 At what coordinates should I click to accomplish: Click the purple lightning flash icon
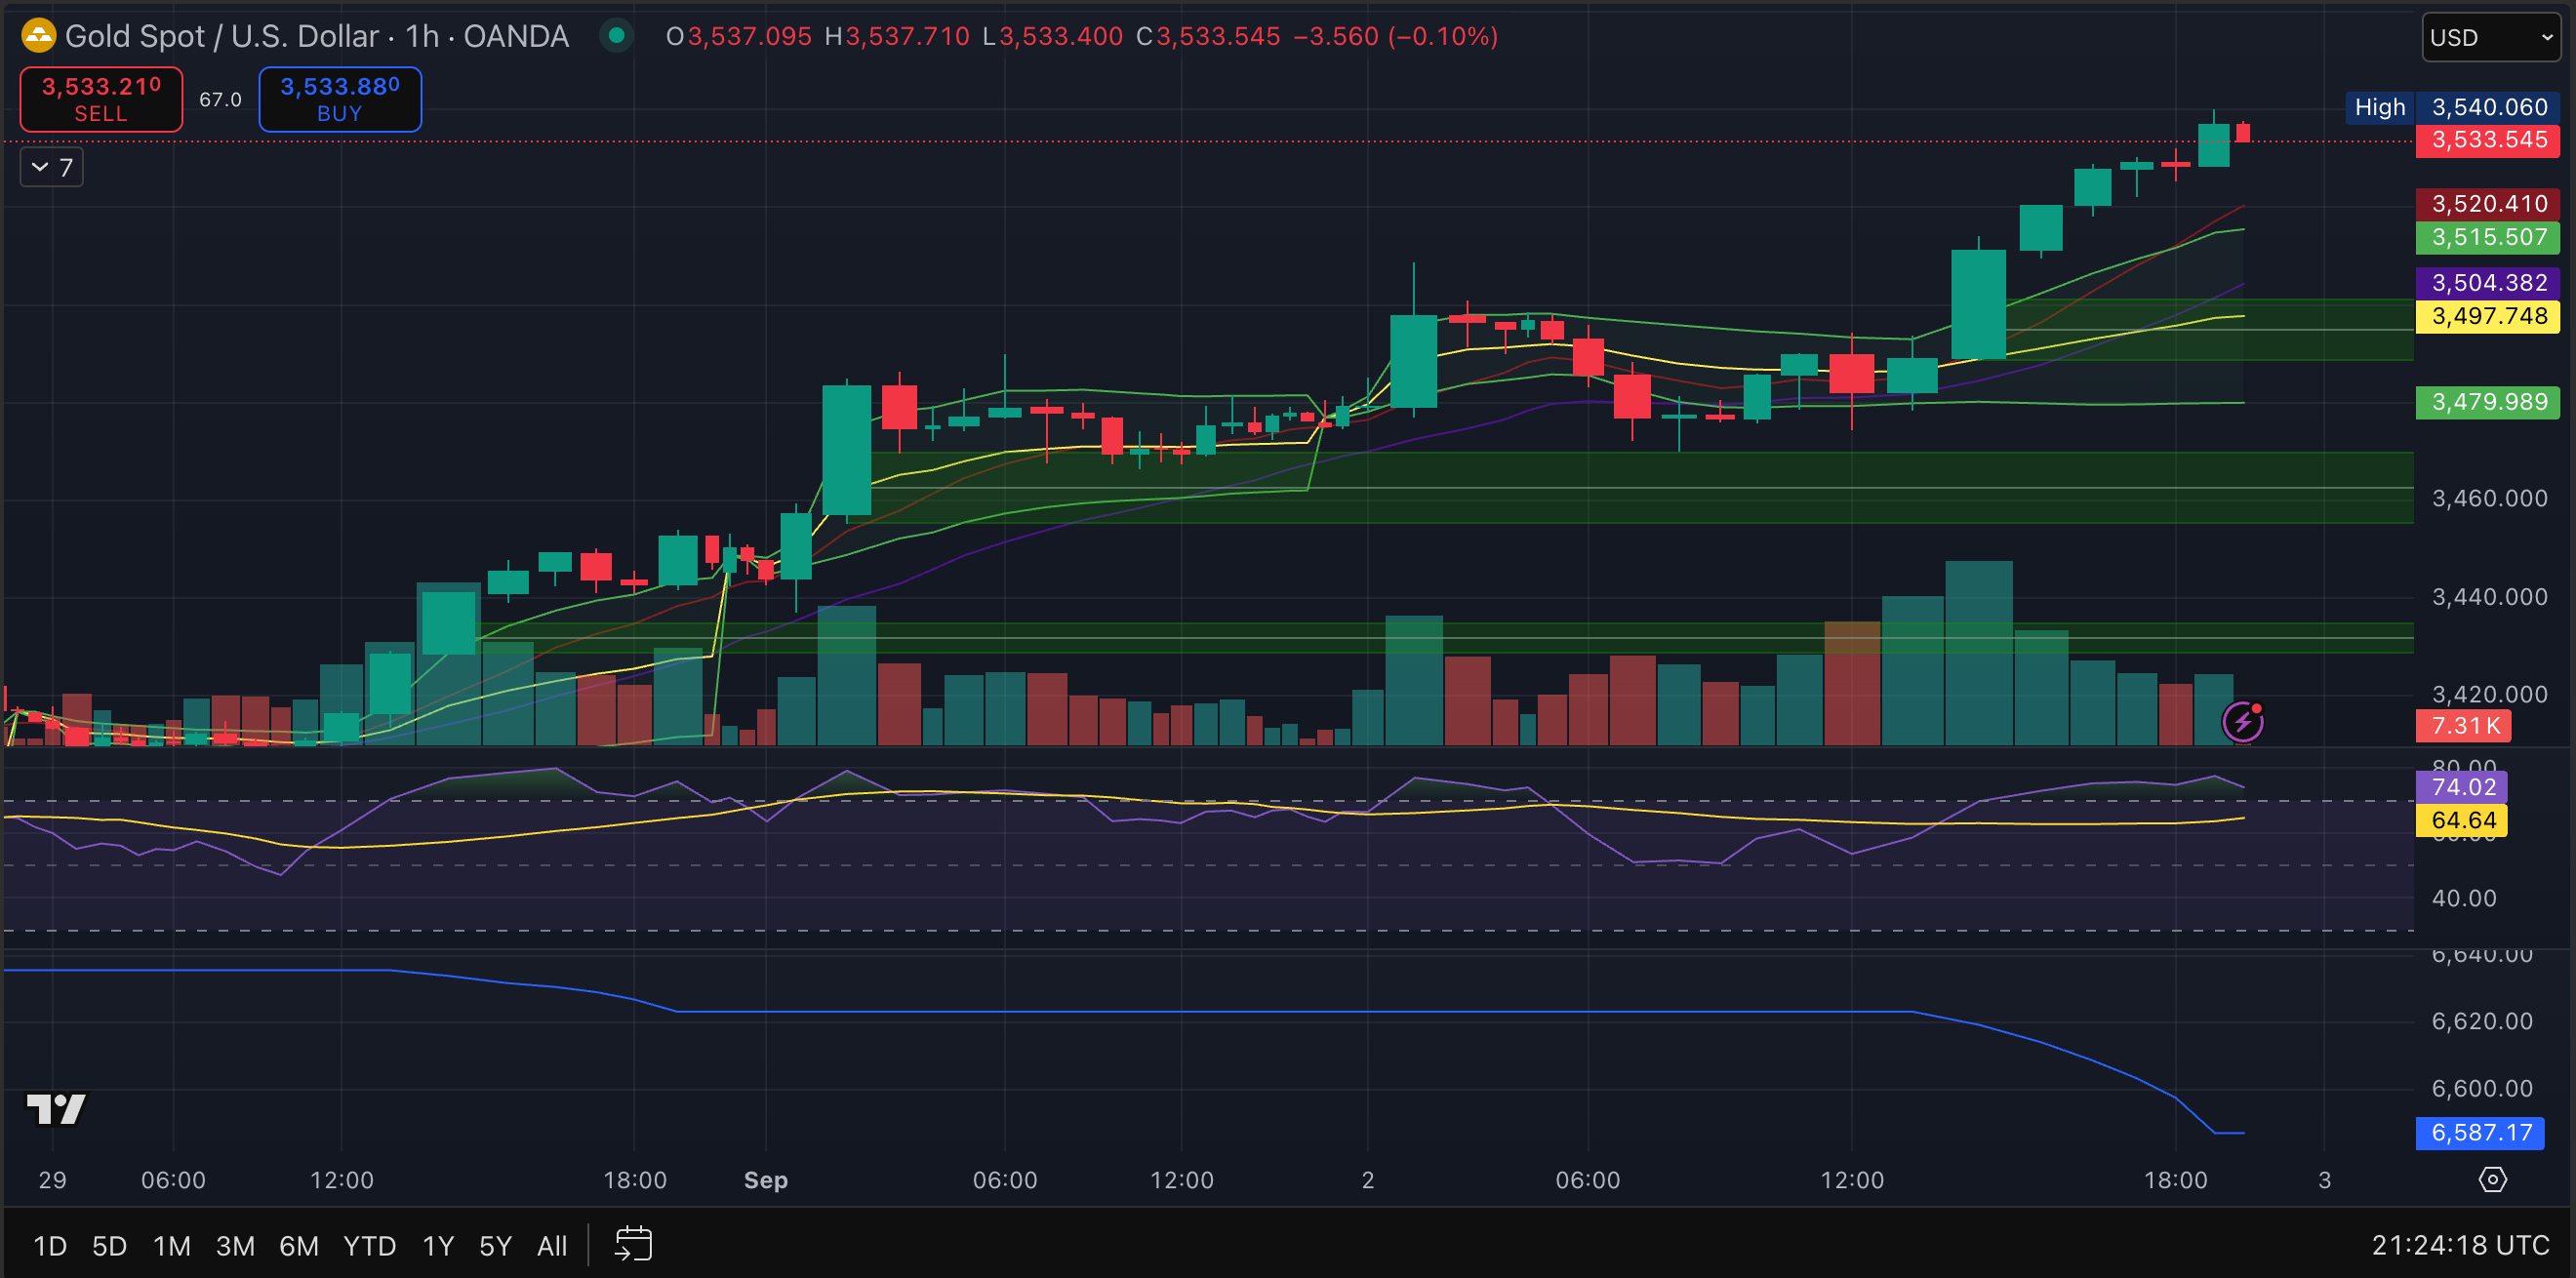[x=2242, y=721]
